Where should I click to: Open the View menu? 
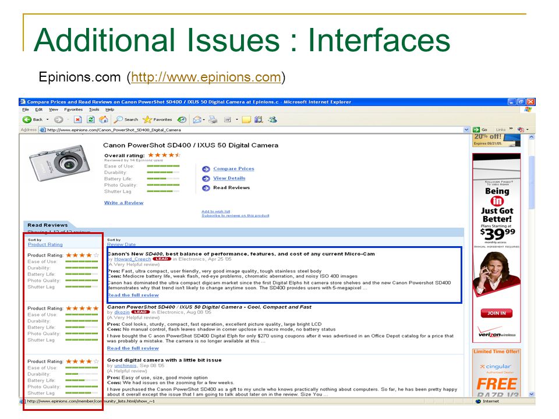tap(54, 110)
